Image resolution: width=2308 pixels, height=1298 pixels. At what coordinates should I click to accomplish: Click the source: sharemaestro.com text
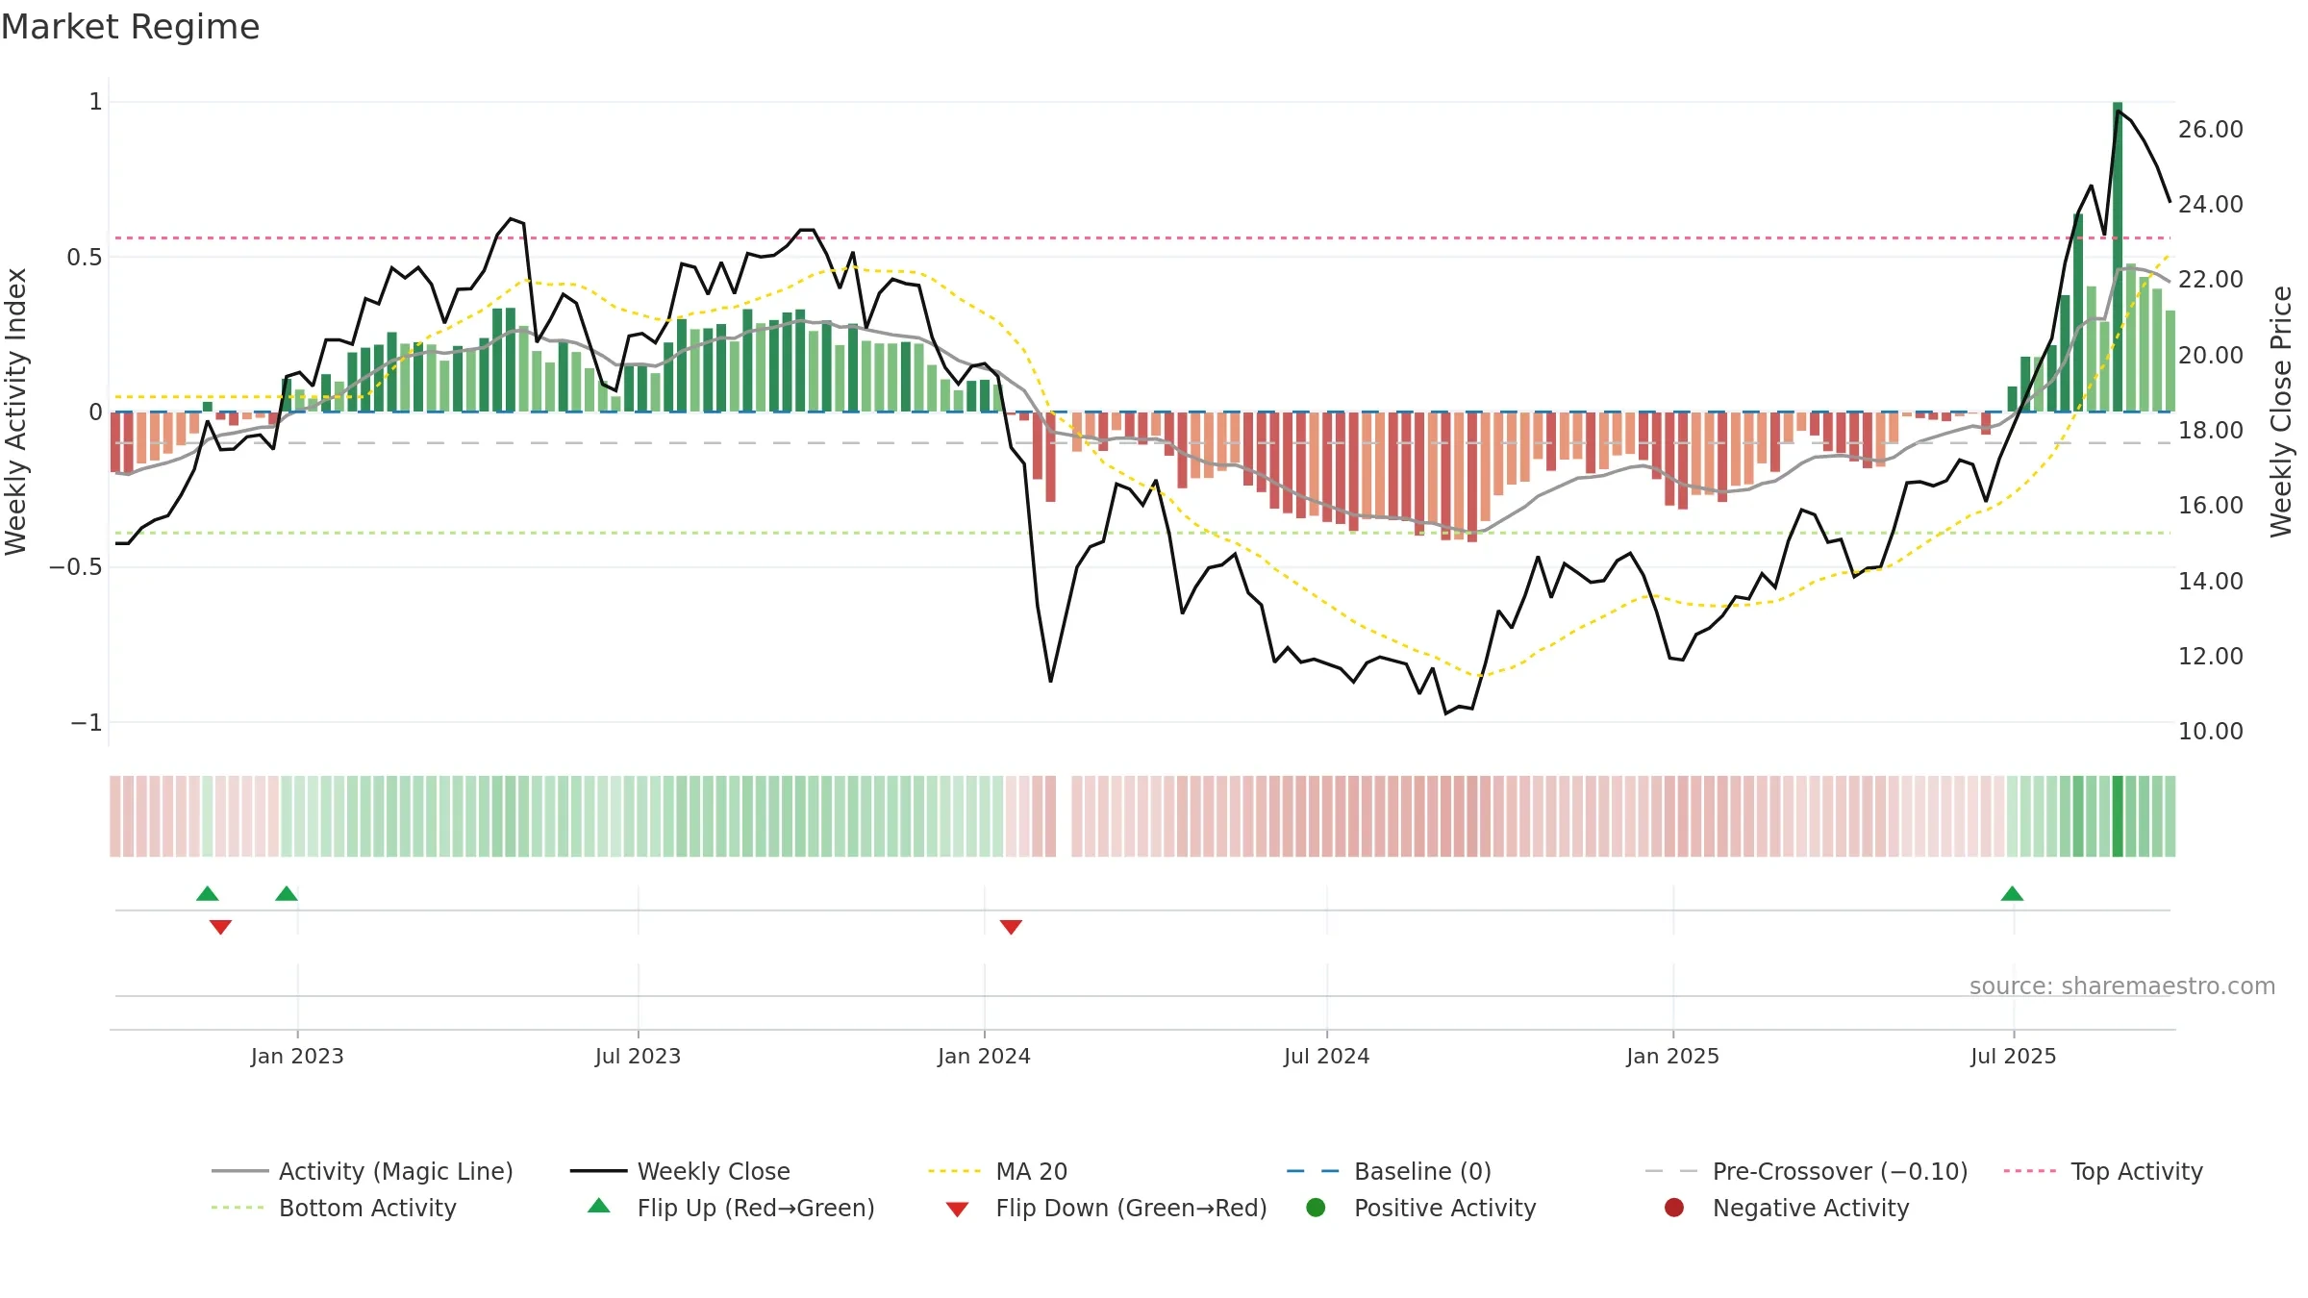2122,986
